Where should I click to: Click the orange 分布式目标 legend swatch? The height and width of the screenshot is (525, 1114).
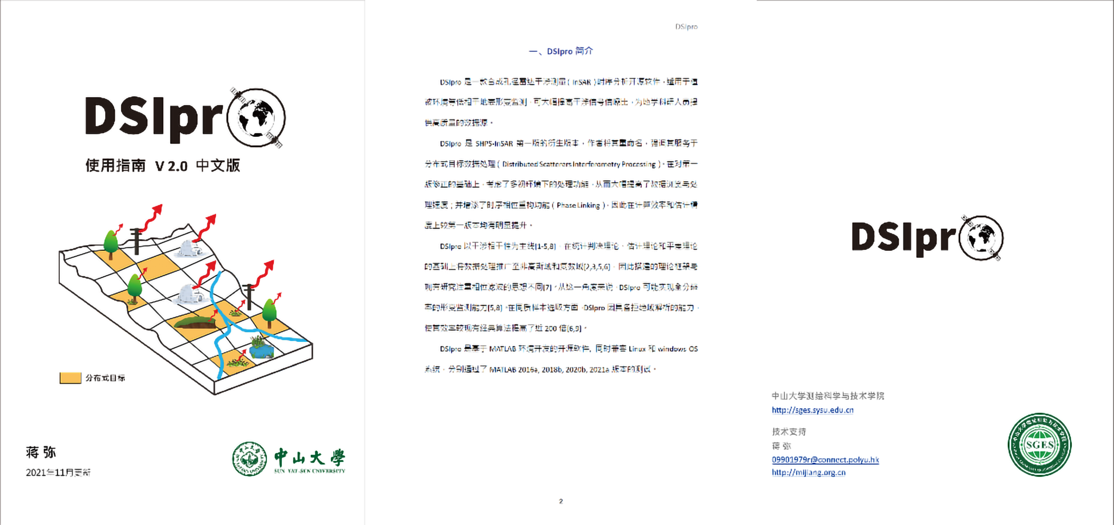point(70,378)
